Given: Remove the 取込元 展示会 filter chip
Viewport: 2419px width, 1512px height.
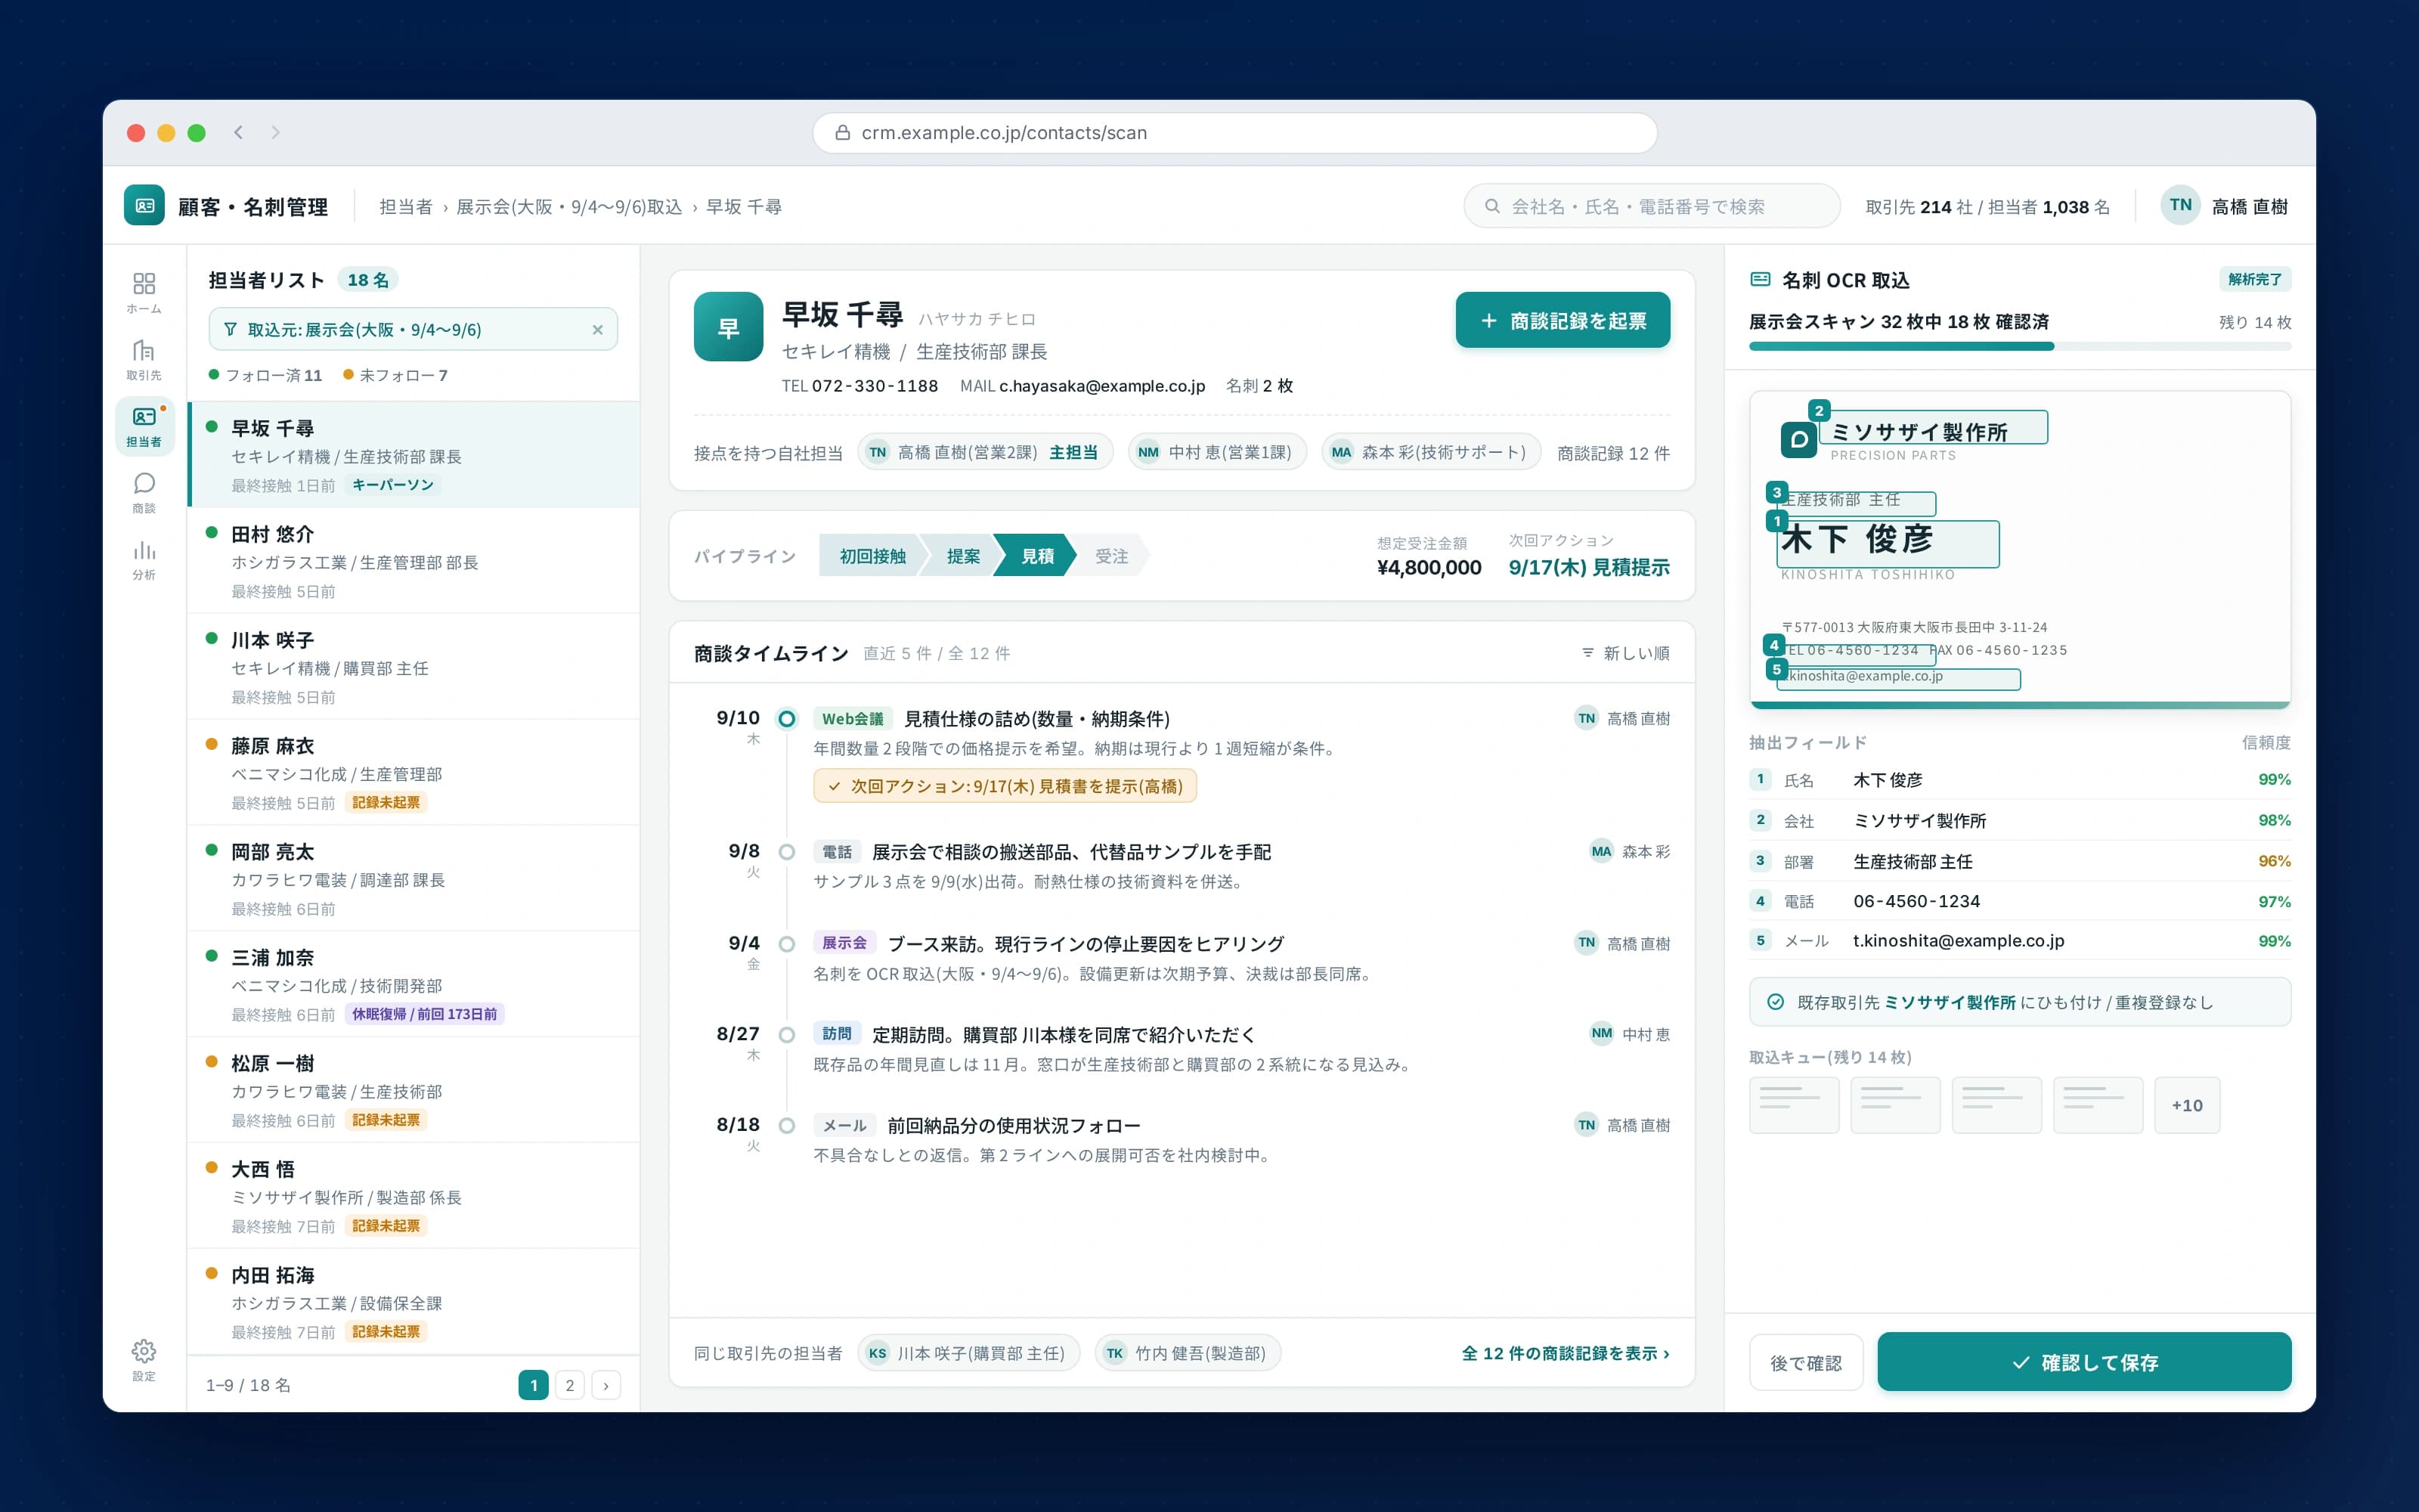Looking at the screenshot, I should tap(598, 330).
